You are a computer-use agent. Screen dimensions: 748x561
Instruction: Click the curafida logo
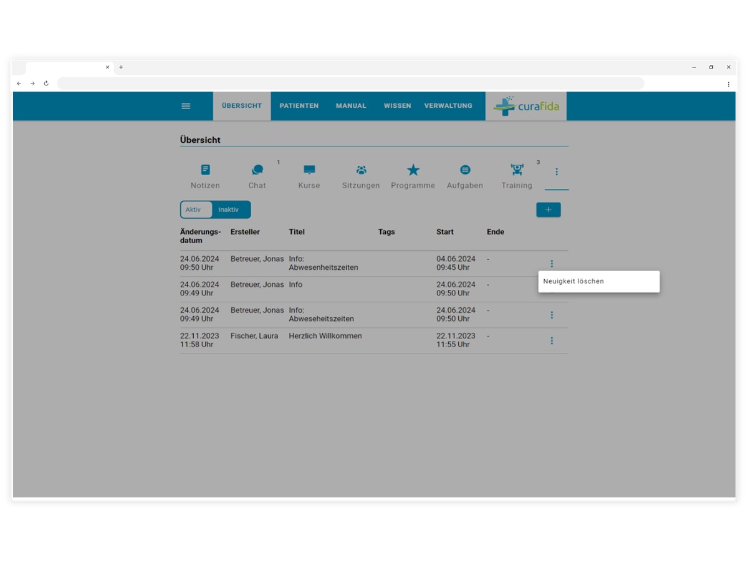pos(526,106)
